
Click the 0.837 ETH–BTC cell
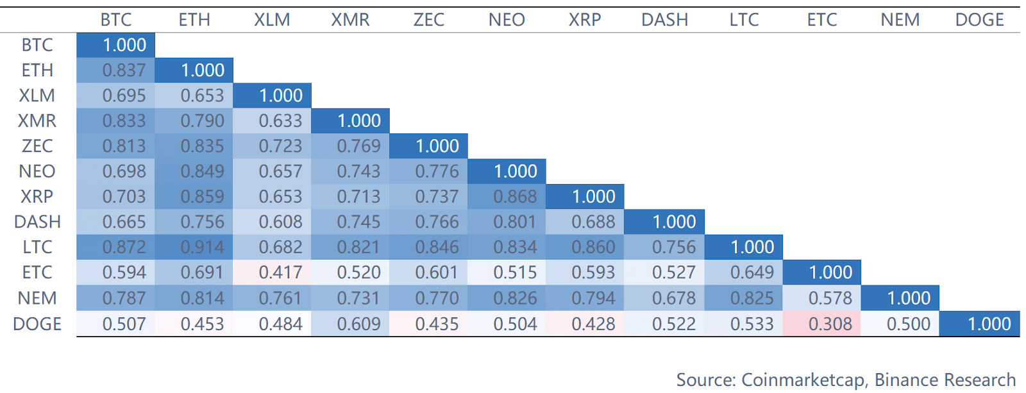(x=124, y=70)
